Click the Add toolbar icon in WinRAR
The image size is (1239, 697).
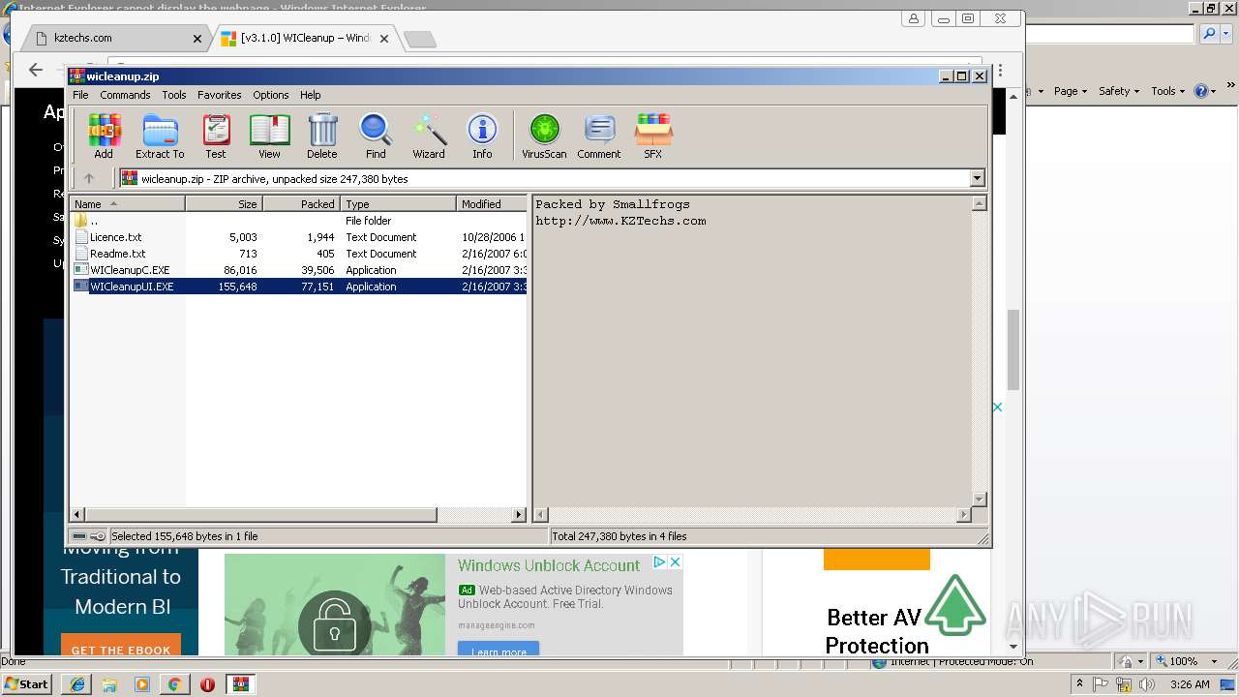[x=104, y=136]
